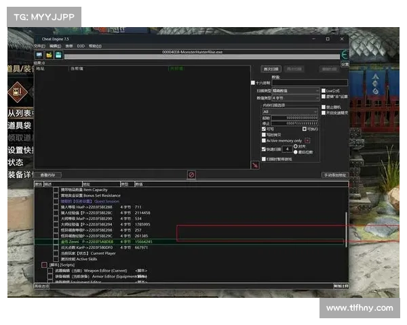
Task: Click the save table icon
Action: click(58, 54)
